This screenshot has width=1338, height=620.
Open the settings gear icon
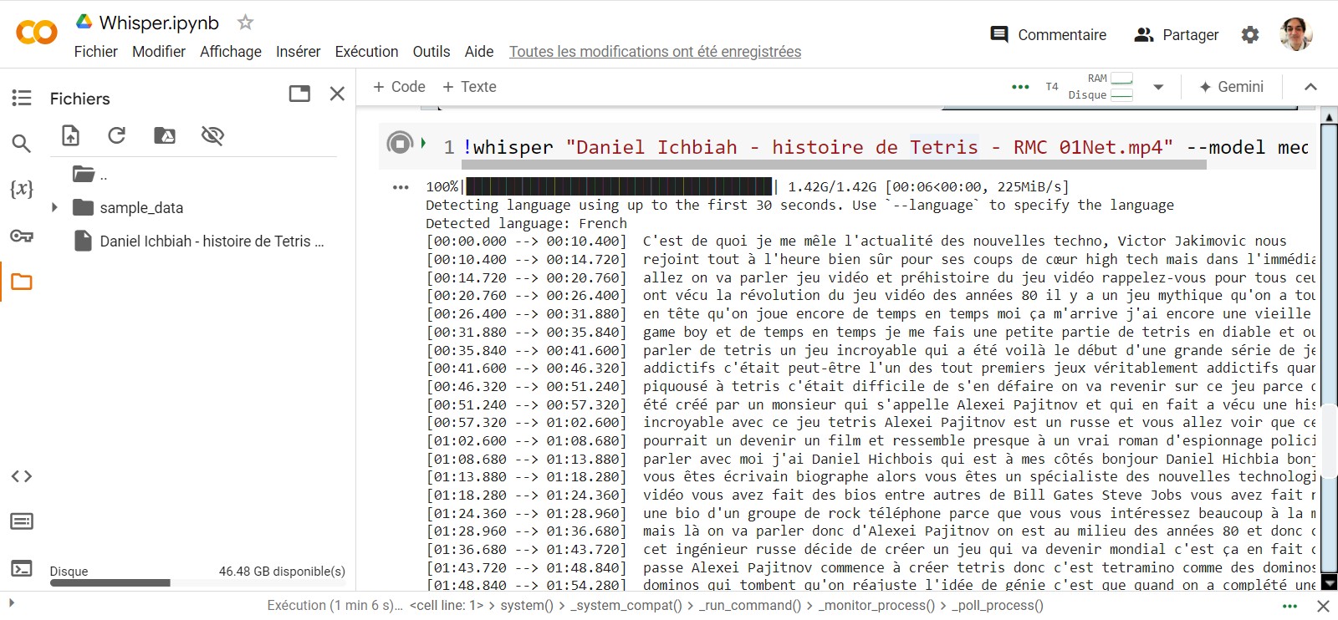[x=1250, y=34]
